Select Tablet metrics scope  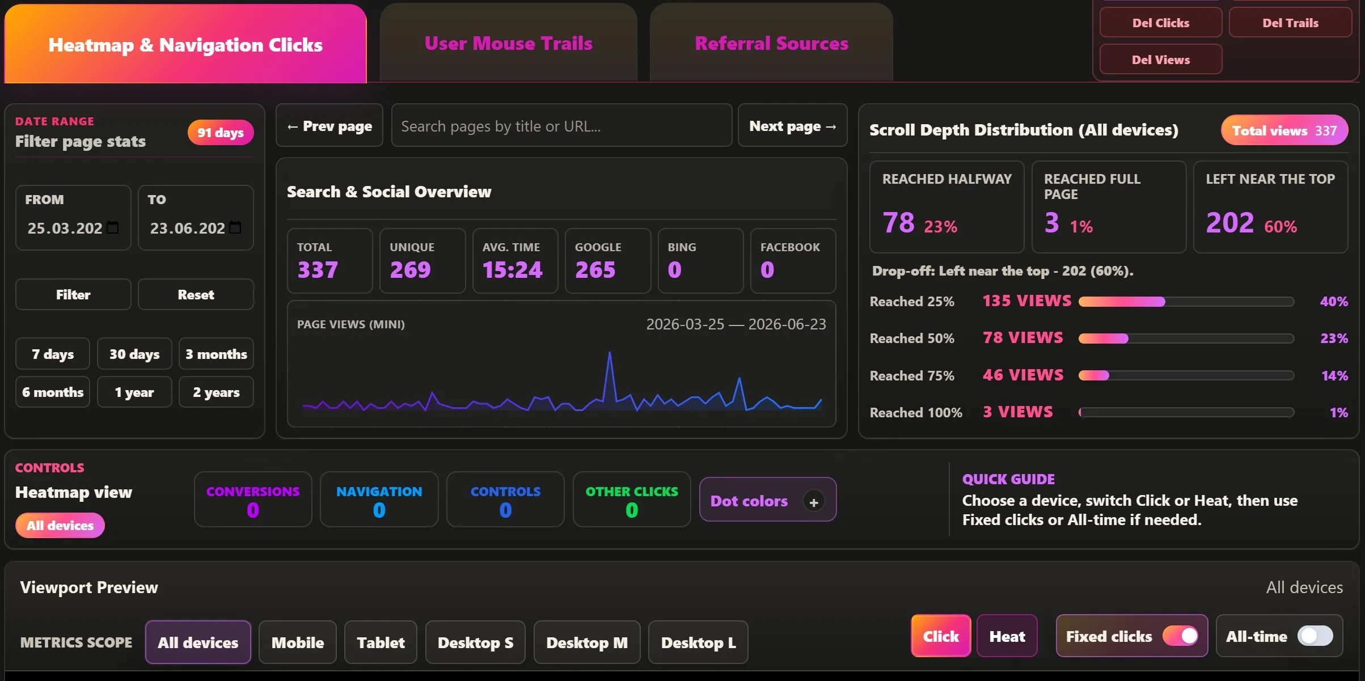(381, 642)
